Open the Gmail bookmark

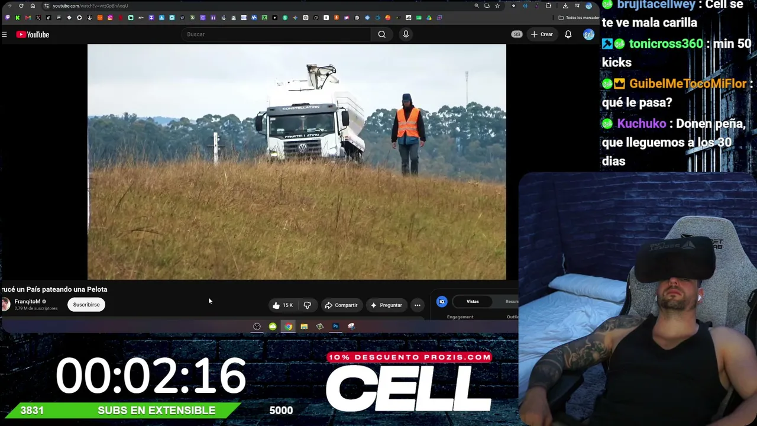tap(28, 18)
